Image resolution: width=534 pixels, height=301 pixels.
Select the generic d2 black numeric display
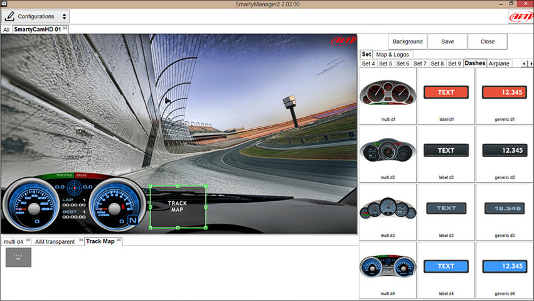click(x=504, y=150)
